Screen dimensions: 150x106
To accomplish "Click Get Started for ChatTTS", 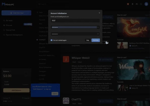I will [x=106, y=101].
